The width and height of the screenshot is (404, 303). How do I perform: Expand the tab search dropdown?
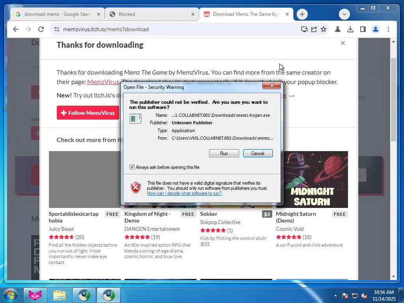click(x=344, y=14)
